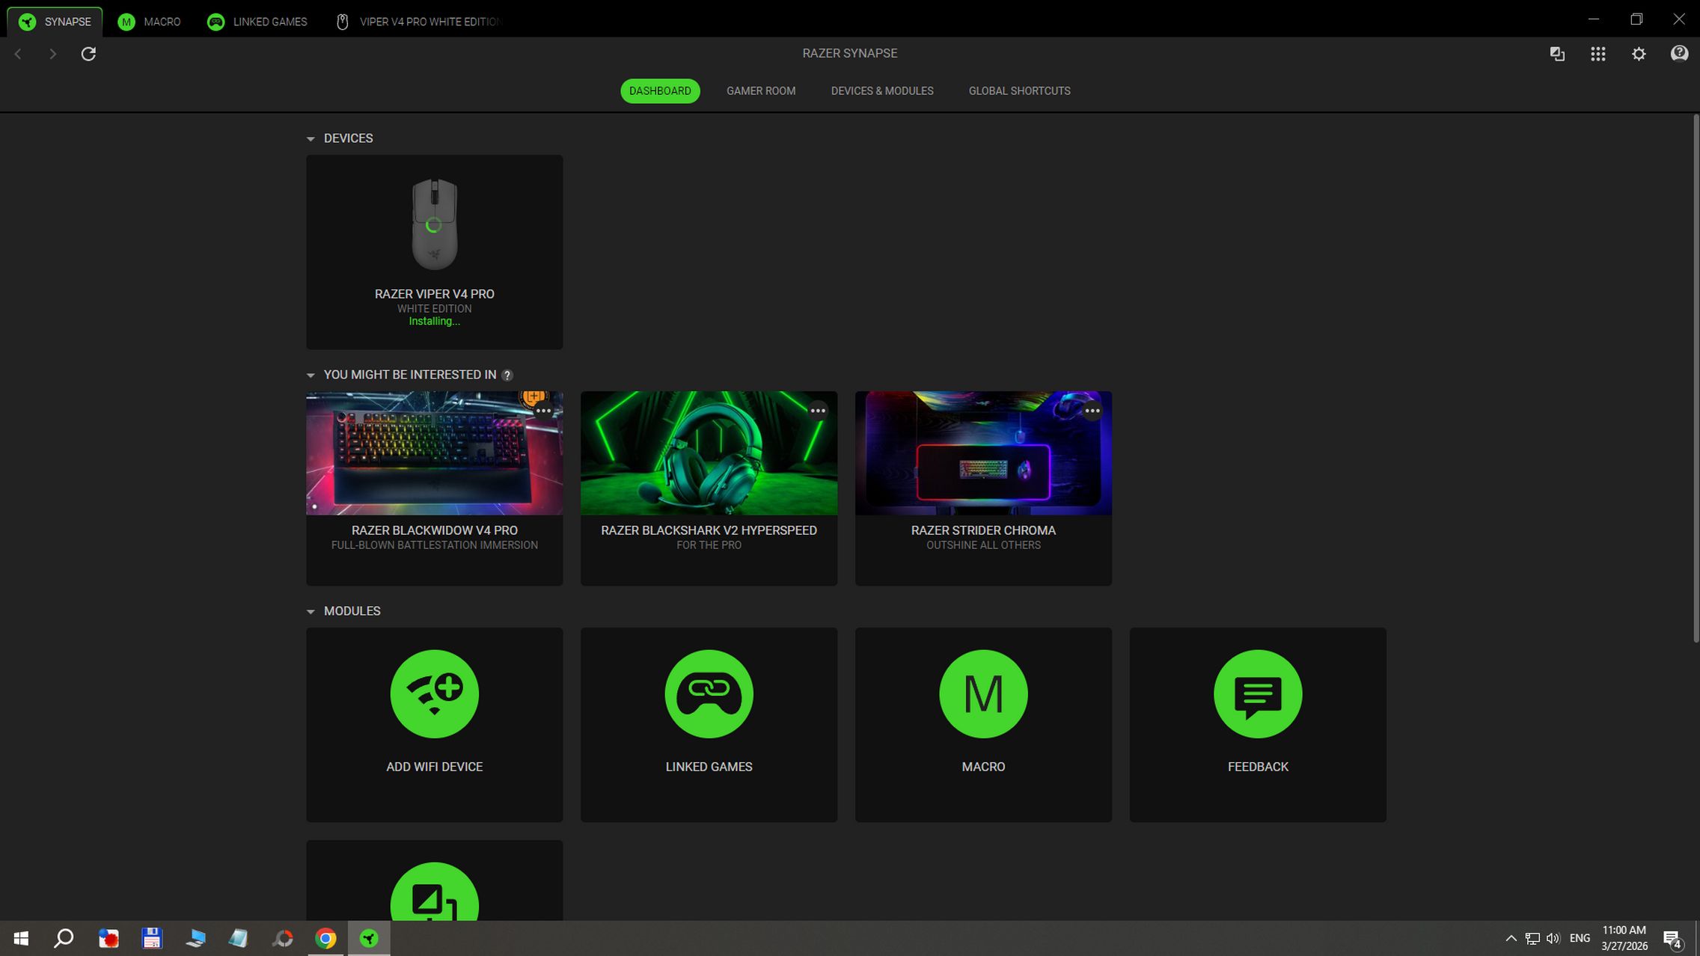This screenshot has width=1700, height=956.
Task: Open Chrome from the Windows taskbar
Action: [x=325, y=938]
